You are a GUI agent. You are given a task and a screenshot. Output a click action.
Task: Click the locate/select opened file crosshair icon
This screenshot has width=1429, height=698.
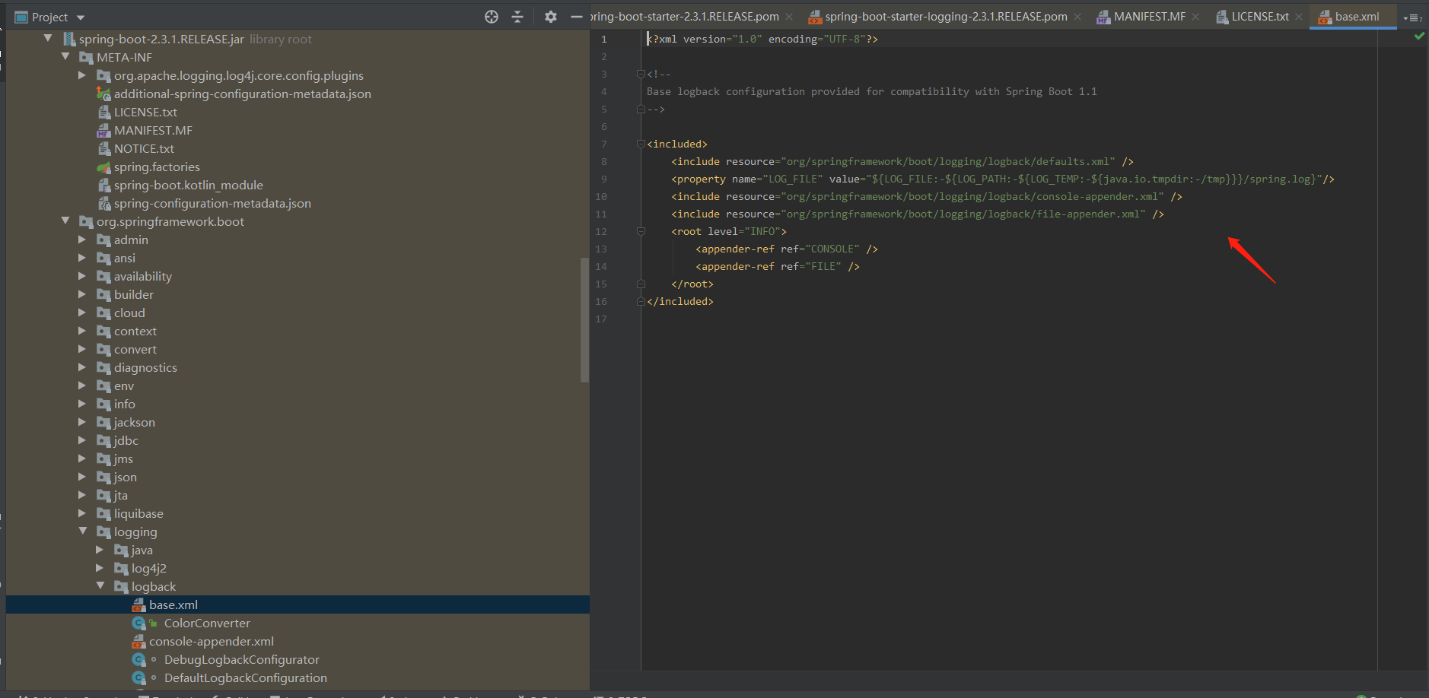tap(492, 17)
